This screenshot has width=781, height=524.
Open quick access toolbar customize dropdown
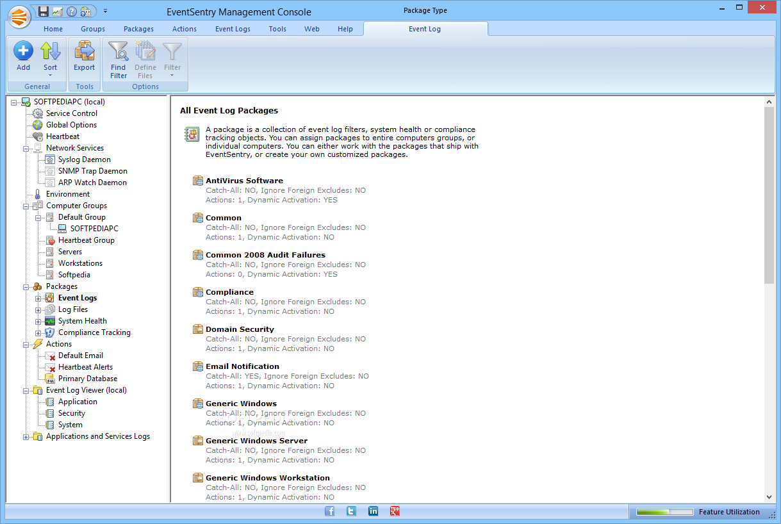pyautogui.click(x=105, y=12)
